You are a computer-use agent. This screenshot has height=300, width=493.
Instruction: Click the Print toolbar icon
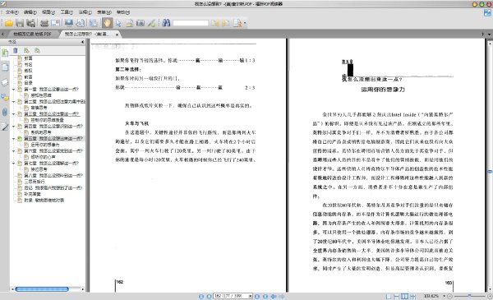tap(44, 23)
